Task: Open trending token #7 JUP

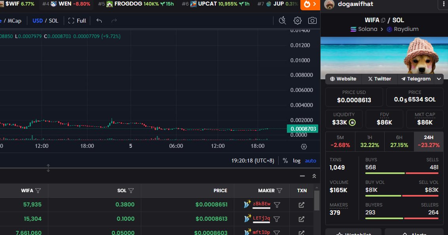Action: point(277,4)
